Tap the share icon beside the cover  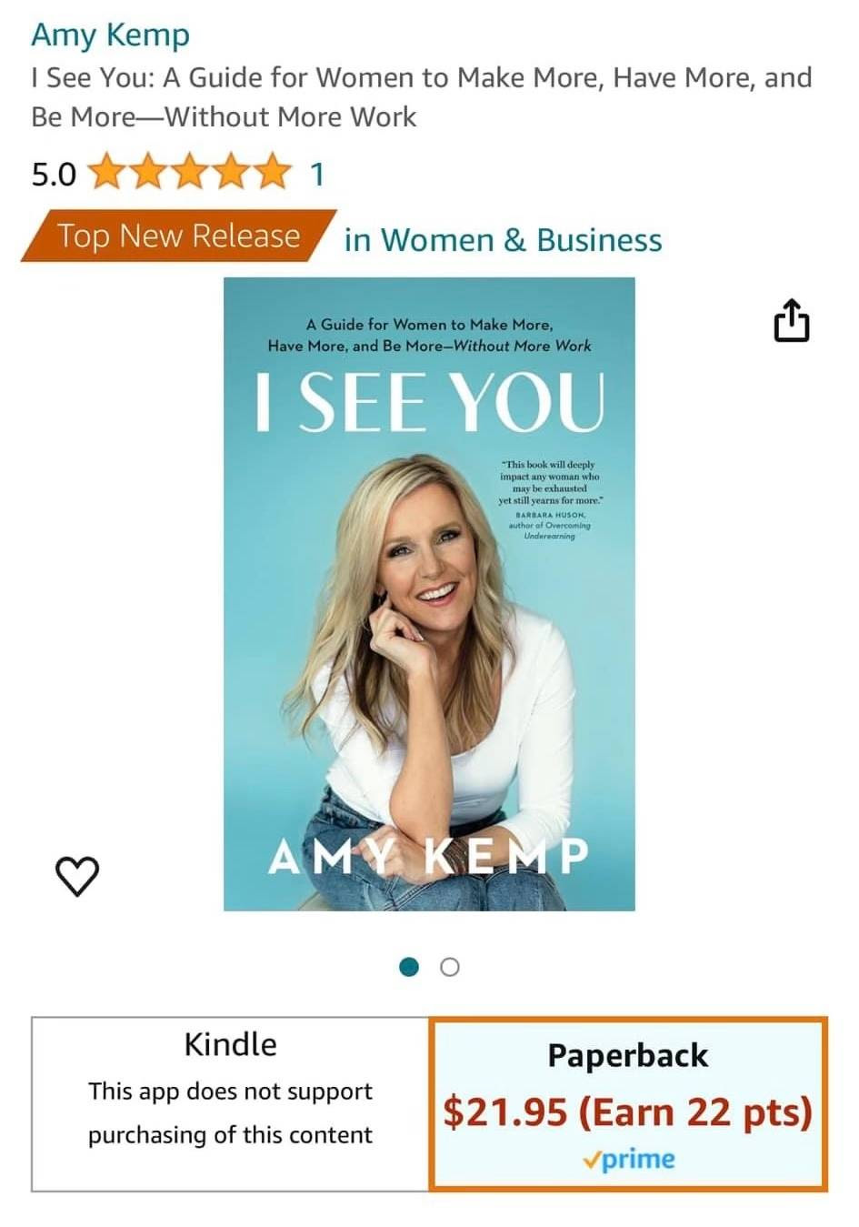pos(791,320)
